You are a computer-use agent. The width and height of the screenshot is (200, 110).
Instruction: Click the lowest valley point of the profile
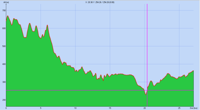tap(146, 95)
